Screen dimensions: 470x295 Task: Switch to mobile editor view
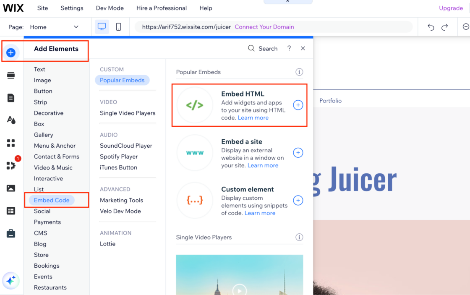(118, 26)
